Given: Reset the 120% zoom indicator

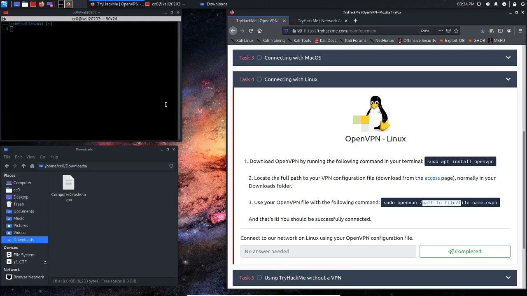Looking at the screenshot, I should [x=424, y=31].
